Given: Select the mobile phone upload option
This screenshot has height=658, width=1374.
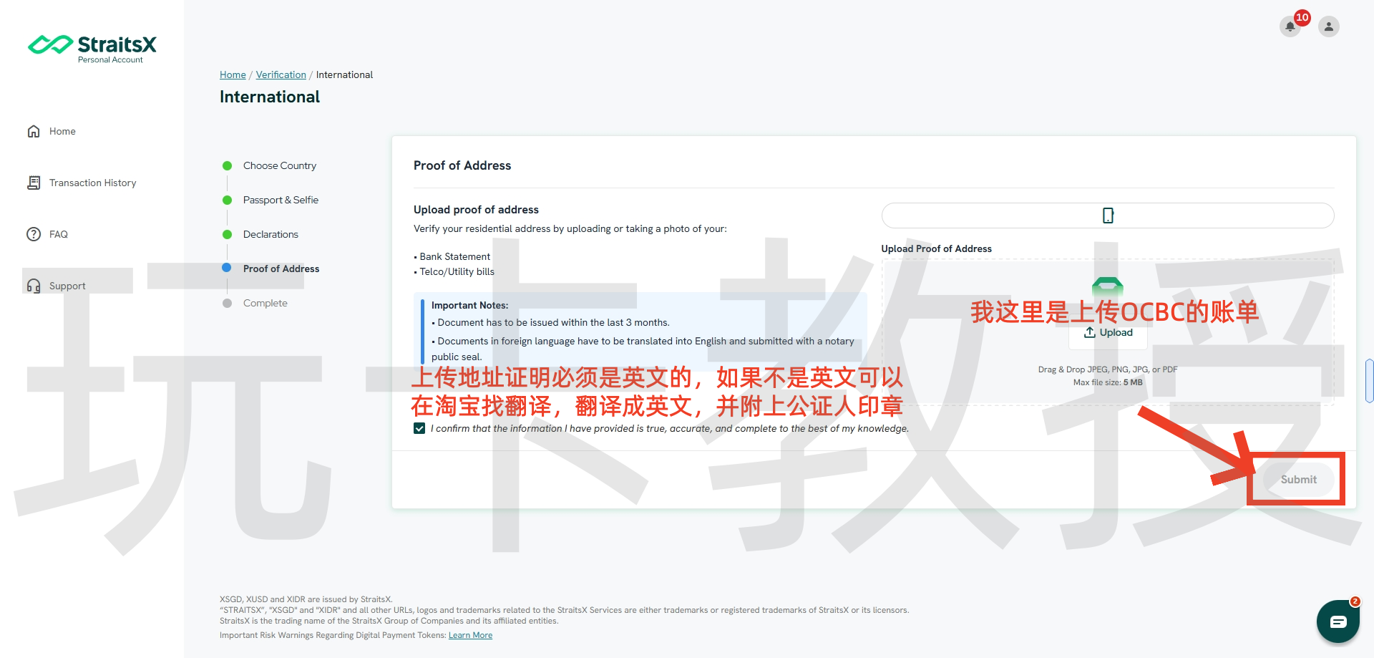Looking at the screenshot, I should pyautogui.click(x=1107, y=216).
